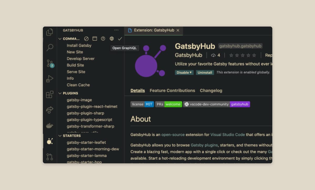This screenshot has height=190, width=315.
Task: Select gatsby-starter-leaflet starter
Action: [x=86, y=142]
